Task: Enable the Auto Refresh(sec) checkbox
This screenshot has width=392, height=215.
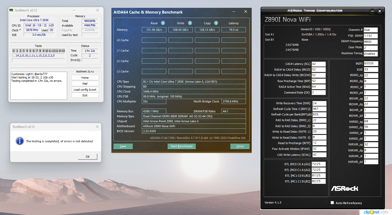Action: pyautogui.click(x=332, y=203)
